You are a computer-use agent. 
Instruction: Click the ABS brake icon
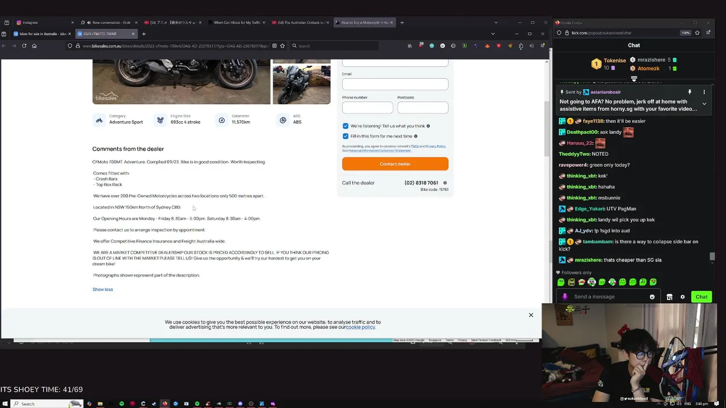[x=283, y=120]
